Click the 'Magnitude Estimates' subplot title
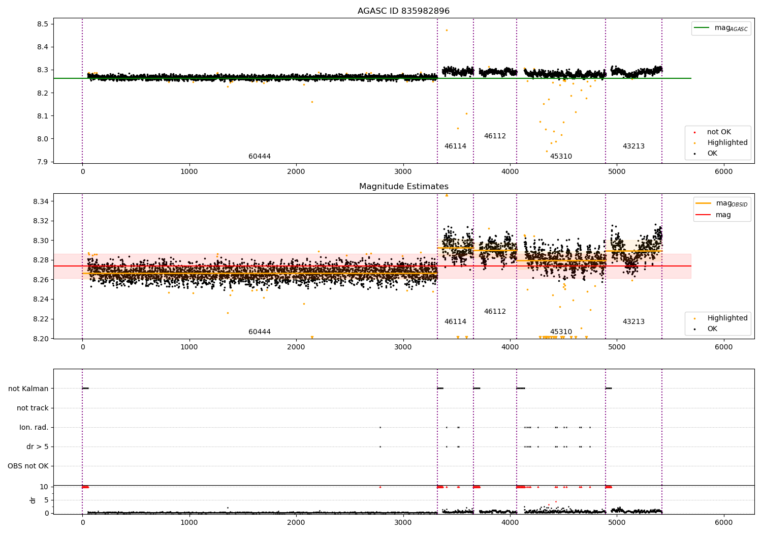762x534 pixels. pos(403,187)
